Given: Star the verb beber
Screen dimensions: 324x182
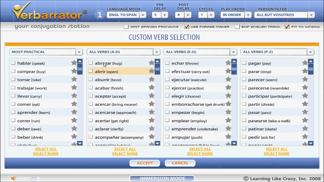Looking at the screenshot, I should [74, 137].
